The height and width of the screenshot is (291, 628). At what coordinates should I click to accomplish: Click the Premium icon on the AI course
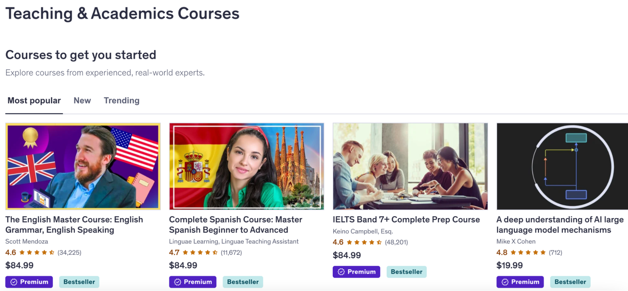505,282
